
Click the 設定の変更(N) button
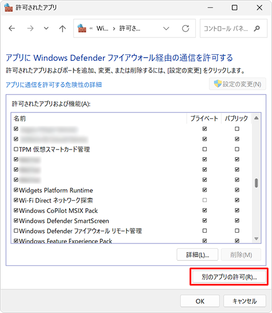[x=237, y=84]
